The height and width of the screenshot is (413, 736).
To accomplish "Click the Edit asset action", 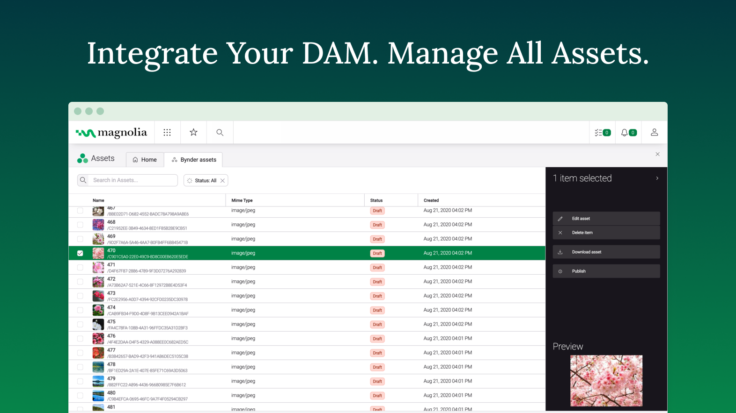I will [606, 219].
